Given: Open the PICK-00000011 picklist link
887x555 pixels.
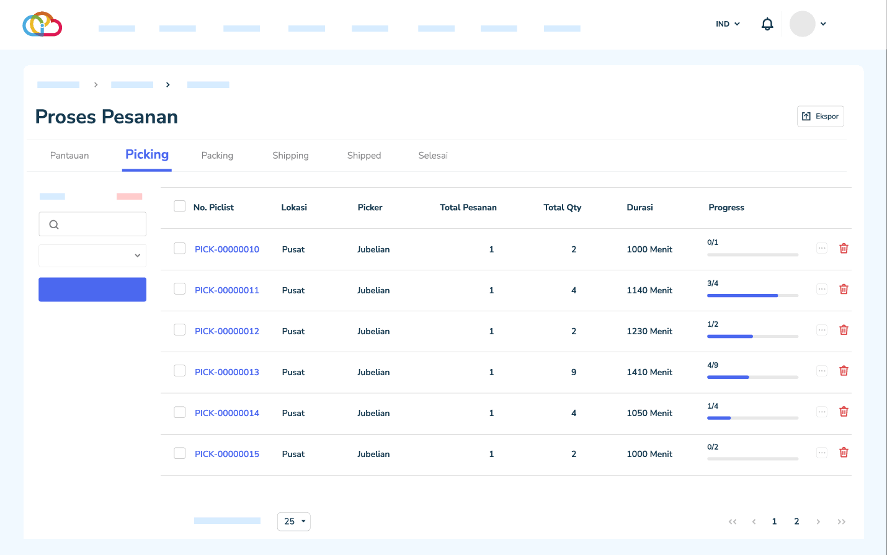Looking at the screenshot, I should click(x=227, y=290).
